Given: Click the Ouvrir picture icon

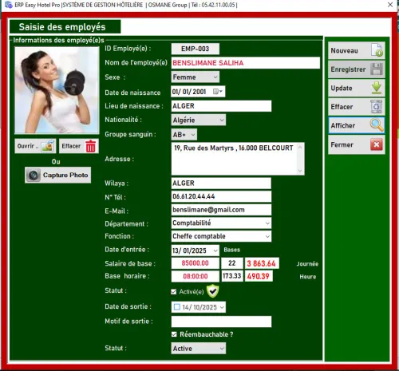Looking at the screenshot, I should (x=48, y=146).
